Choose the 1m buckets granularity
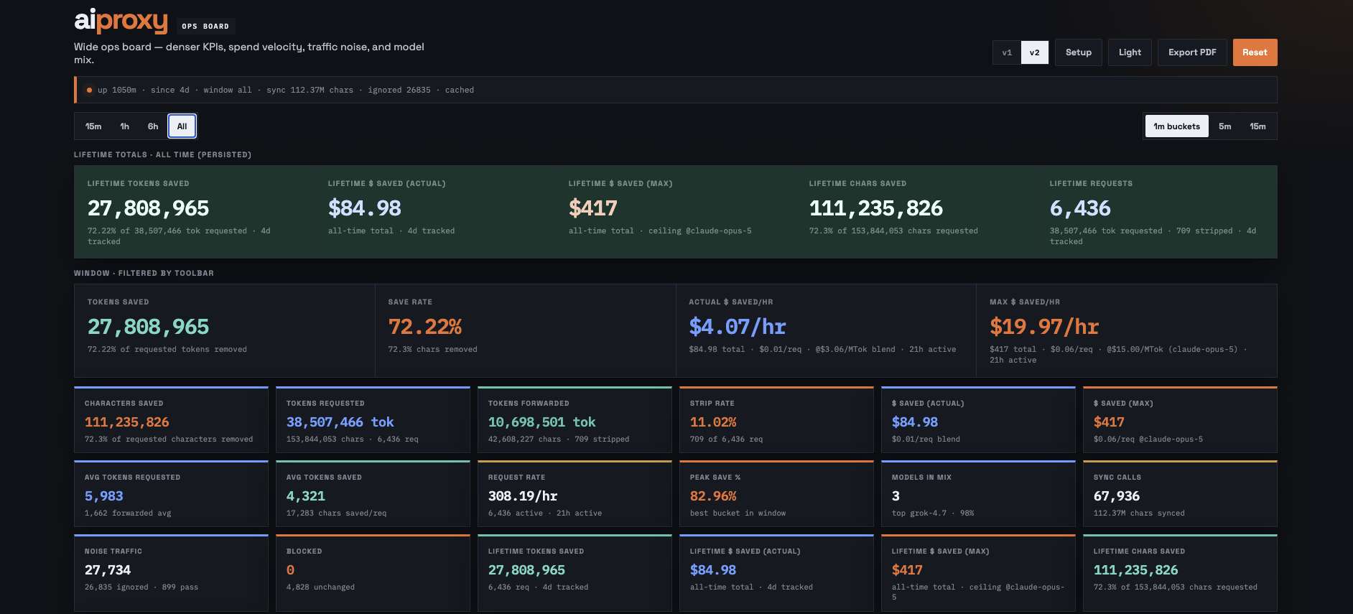Image resolution: width=1353 pixels, height=614 pixels. (x=1176, y=126)
